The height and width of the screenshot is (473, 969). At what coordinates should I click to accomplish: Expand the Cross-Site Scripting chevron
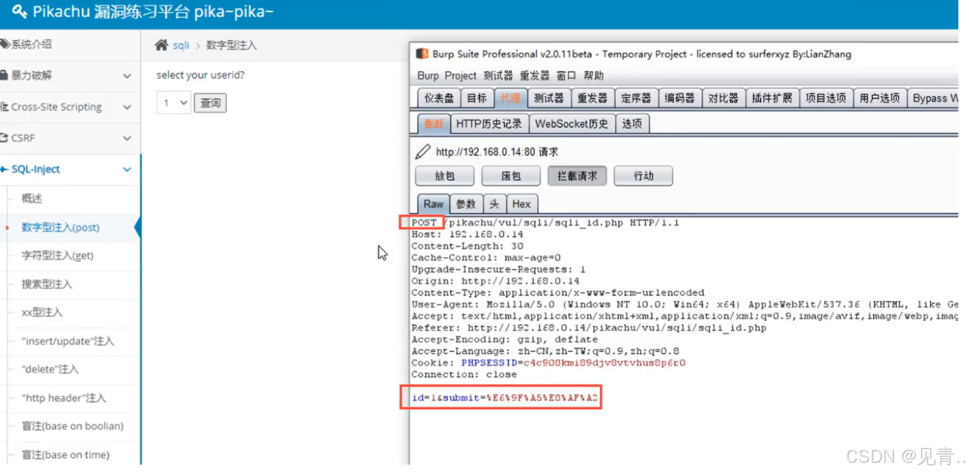click(x=127, y=107)
